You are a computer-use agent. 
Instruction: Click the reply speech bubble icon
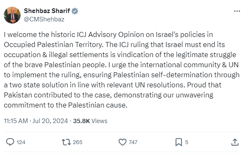10,142
